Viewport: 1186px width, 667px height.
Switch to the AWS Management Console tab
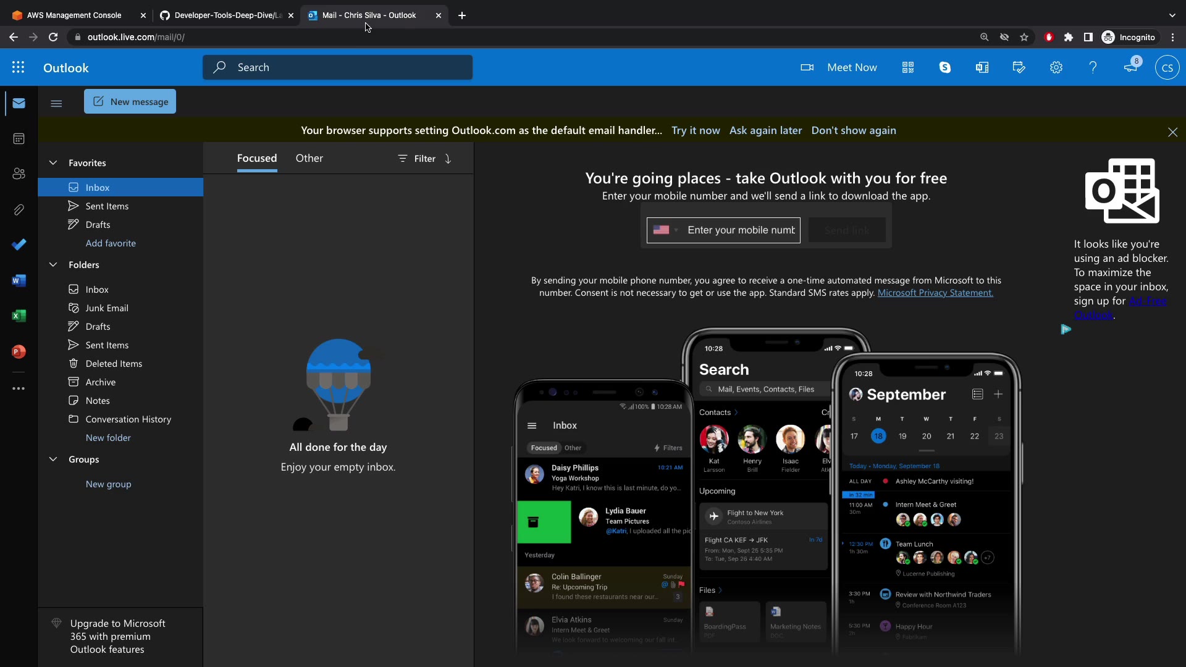[74, 15]
